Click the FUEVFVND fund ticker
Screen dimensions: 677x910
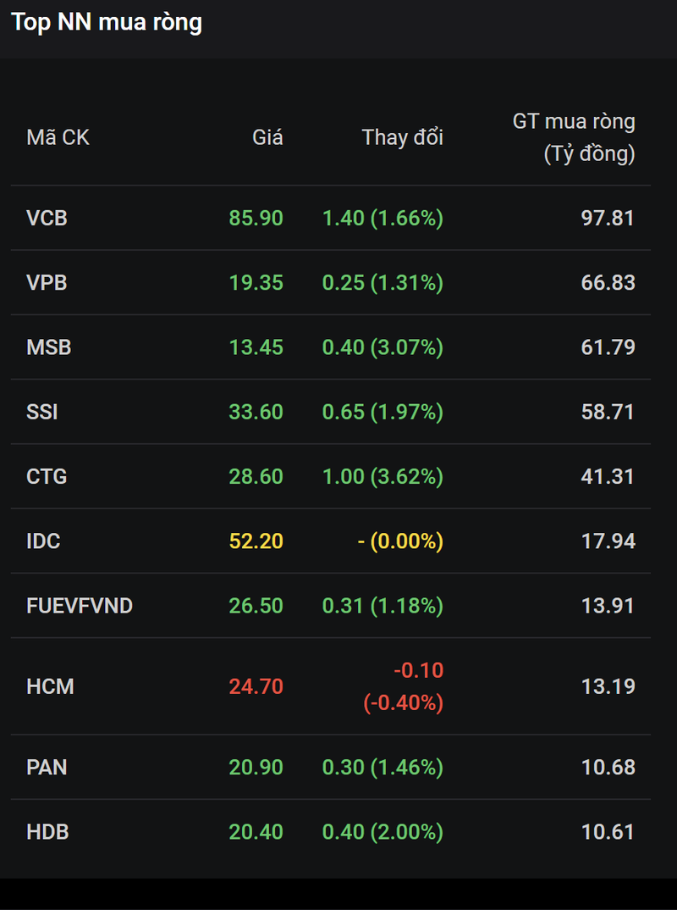[80, 606]
